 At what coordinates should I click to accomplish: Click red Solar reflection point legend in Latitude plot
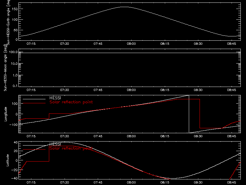(x=71, y=148)
